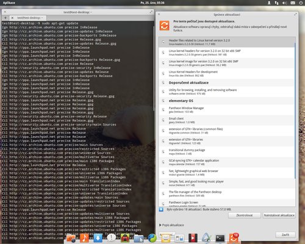Maximize the Správce aktualizací window
This screenshot has height=244, width=305.
click(x=295, y=14)
